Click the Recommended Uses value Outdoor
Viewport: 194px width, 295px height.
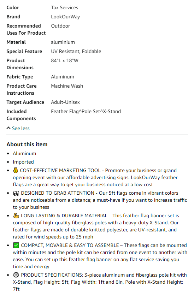(60, 26)
